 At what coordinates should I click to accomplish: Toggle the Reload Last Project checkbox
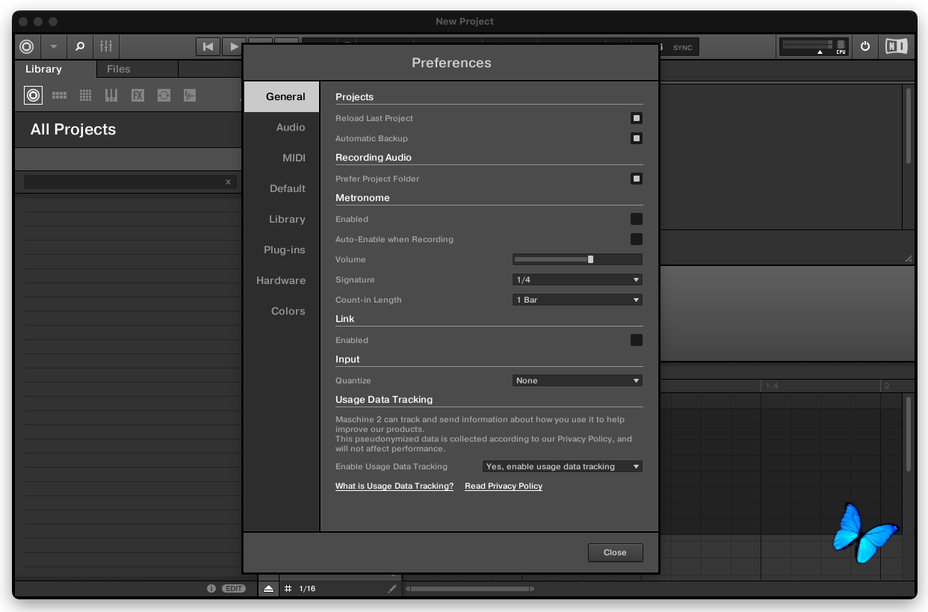[636, 118]
